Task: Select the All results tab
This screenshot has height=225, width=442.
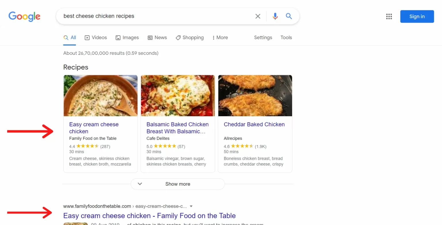Action: [x=70, y=38]
